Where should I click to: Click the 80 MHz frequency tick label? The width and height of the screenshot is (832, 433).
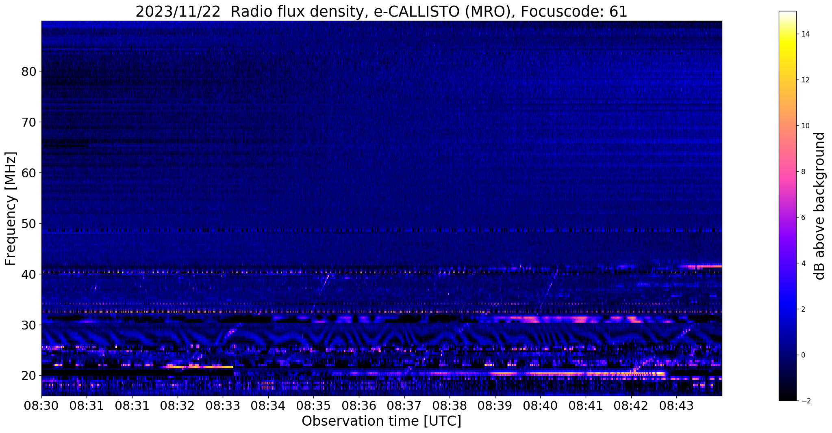click(x=28, y=71)
